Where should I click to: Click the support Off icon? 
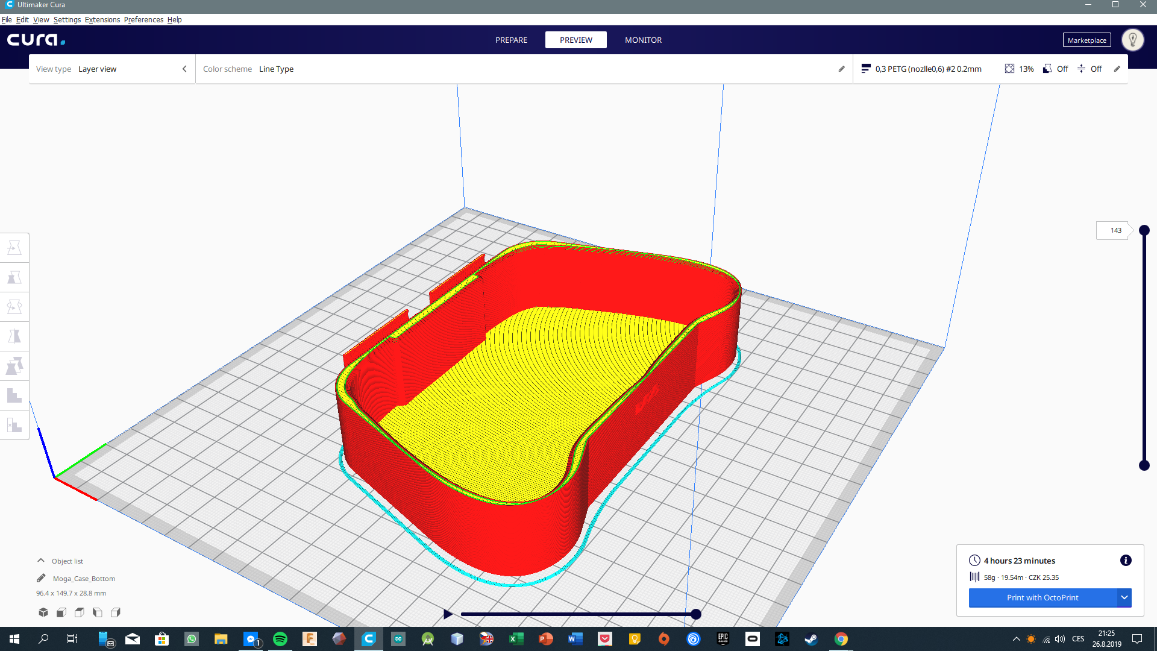click(1047, 69)
